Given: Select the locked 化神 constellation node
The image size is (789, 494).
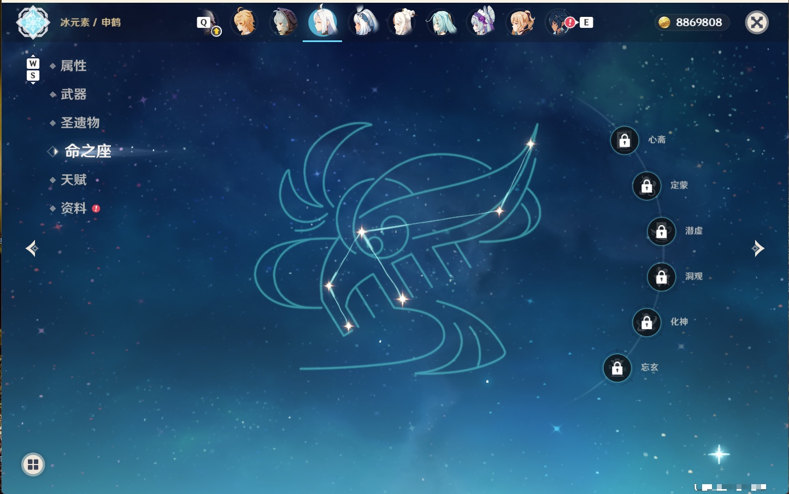Looking at the screenshot, I should [646, 323].
